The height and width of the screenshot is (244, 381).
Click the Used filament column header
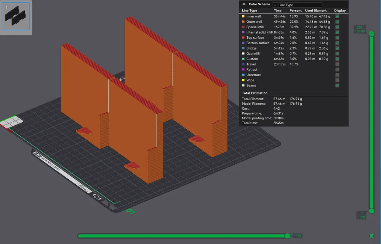click(x=315, y=10)
